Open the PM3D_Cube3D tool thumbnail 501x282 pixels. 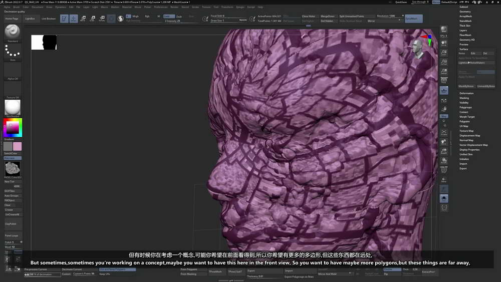[x=13, y=168]
